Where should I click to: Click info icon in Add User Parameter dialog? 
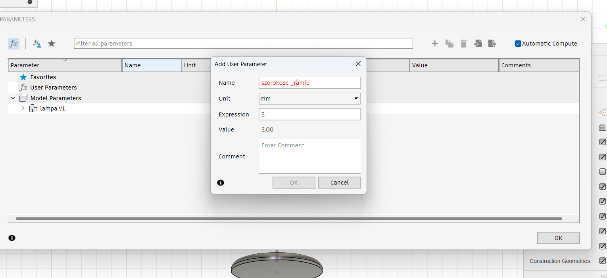(221, 183)
